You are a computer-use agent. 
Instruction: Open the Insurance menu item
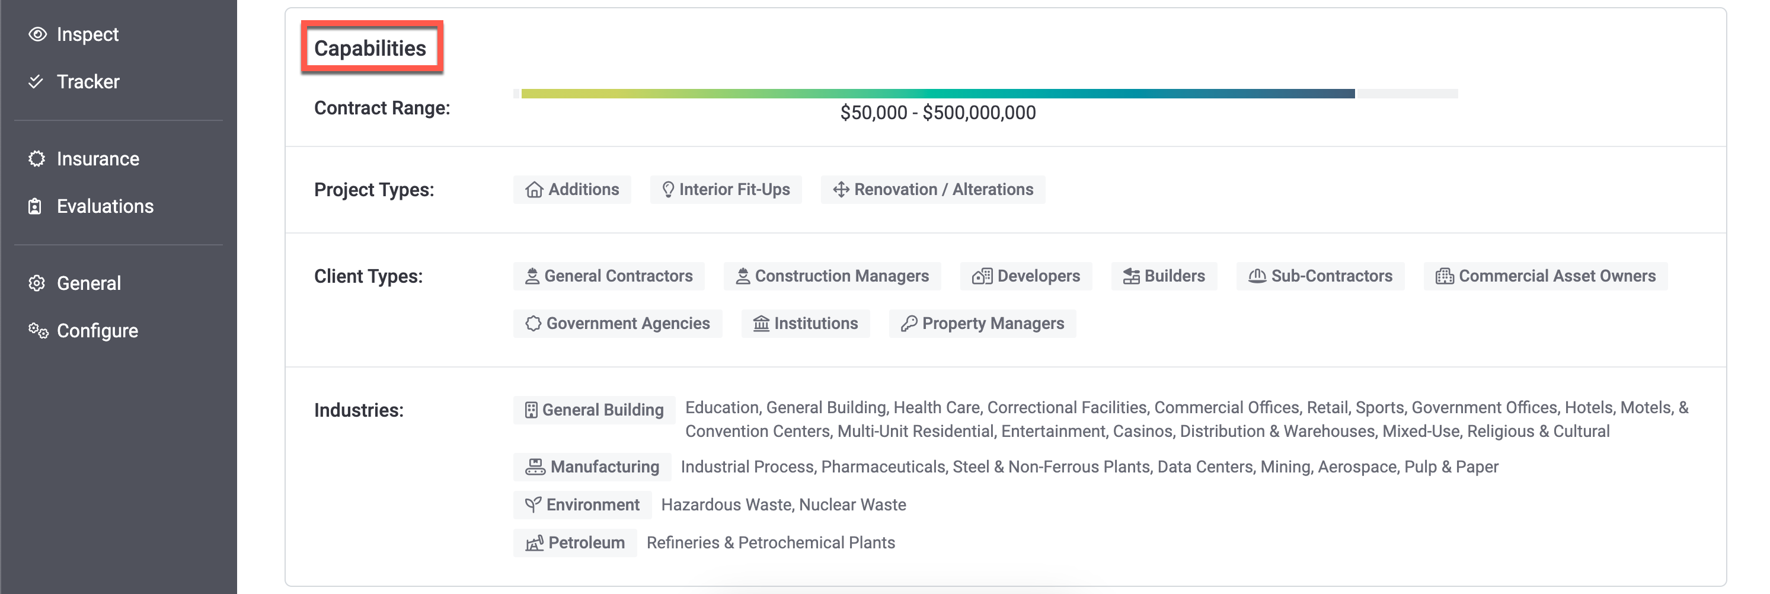click(x=98, y=159)
